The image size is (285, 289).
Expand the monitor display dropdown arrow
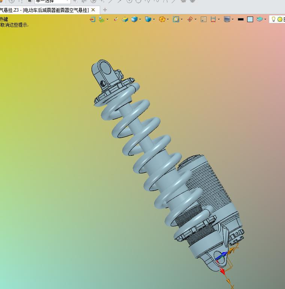click(233, 19)
